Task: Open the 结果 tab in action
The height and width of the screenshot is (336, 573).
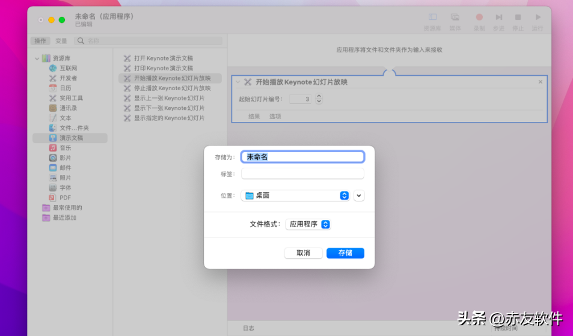Action: (254, 117)
